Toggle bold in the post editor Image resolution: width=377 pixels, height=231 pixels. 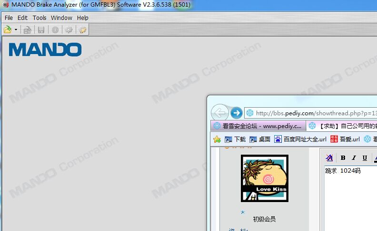(343, 157)
